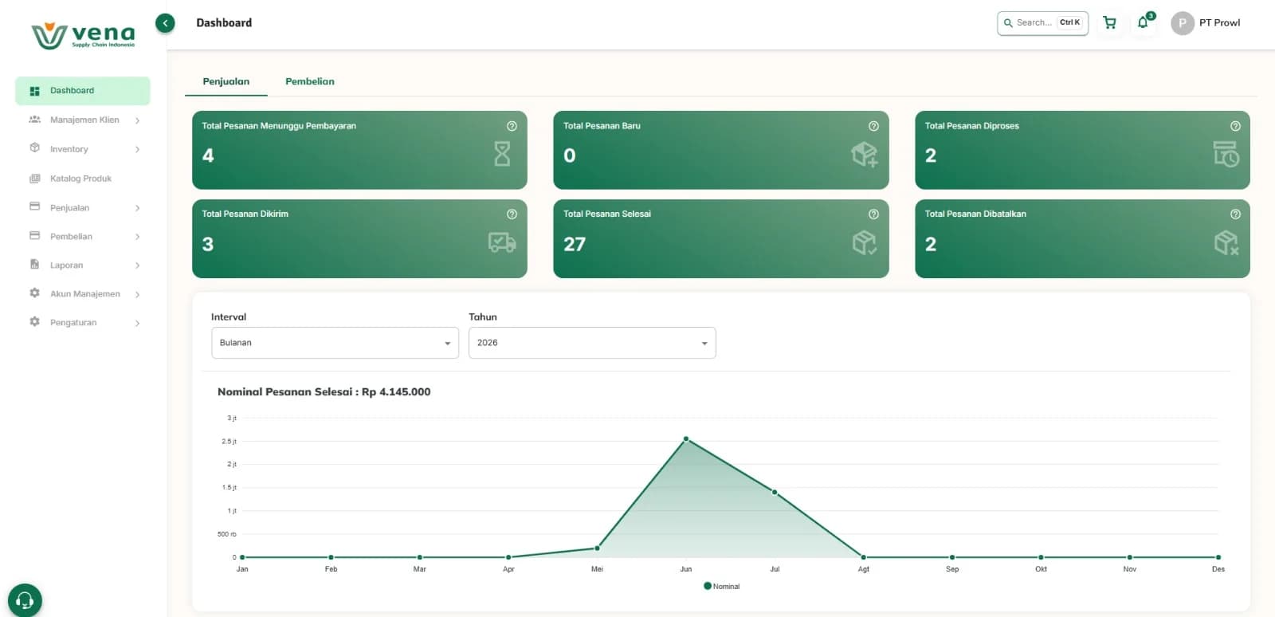The width and height of the screenshot is (1275, 617).
Task: Click the Nominal Pesanan Selesai Rp 4.145.000 heading
Action: [x=324, y=392]
